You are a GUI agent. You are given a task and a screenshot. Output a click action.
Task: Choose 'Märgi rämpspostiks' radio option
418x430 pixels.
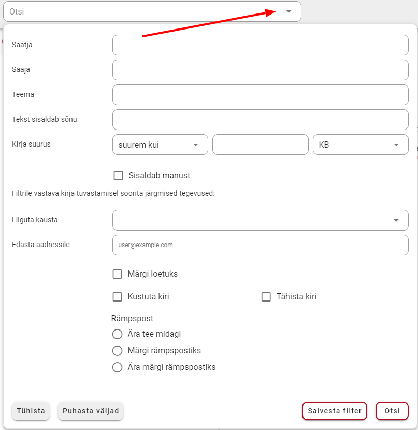click(x=117, y=350)
